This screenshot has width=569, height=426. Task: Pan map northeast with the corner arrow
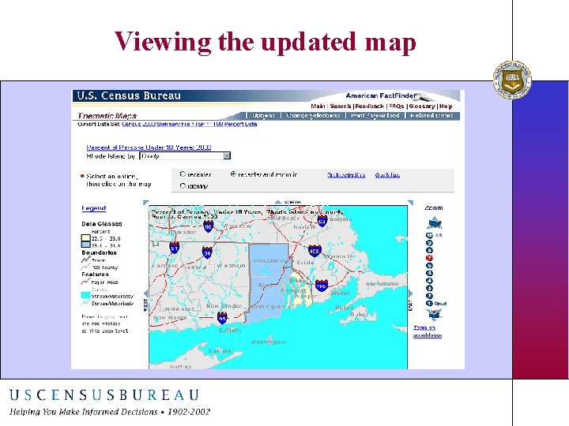pyautogui.click(x=410, y=203)
